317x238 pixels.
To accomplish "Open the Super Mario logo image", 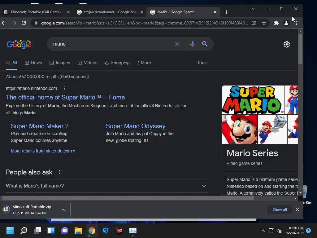I will coord(253,100).
